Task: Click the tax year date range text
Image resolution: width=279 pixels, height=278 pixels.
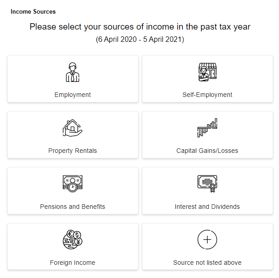Action: click(x=140, y=39)
